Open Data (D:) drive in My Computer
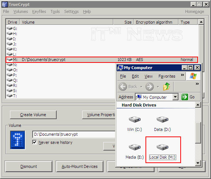The width and height of the screenshot is (211, 179). click(x=163, y=124)
